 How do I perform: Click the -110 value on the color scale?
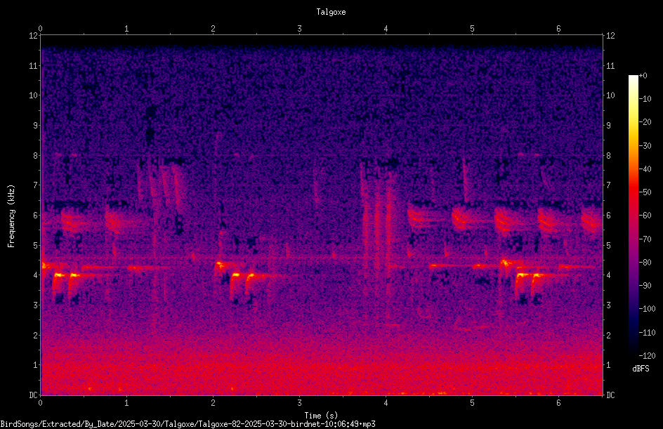point(648,333)
